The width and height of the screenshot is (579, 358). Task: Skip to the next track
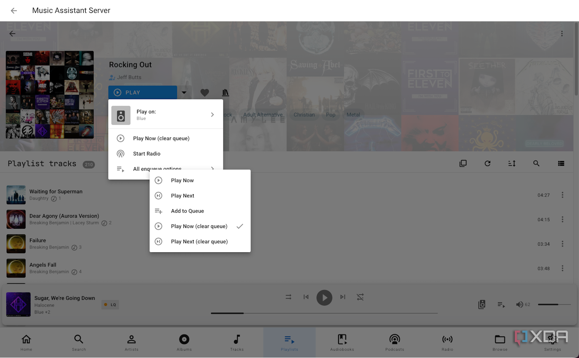(343, 297)
